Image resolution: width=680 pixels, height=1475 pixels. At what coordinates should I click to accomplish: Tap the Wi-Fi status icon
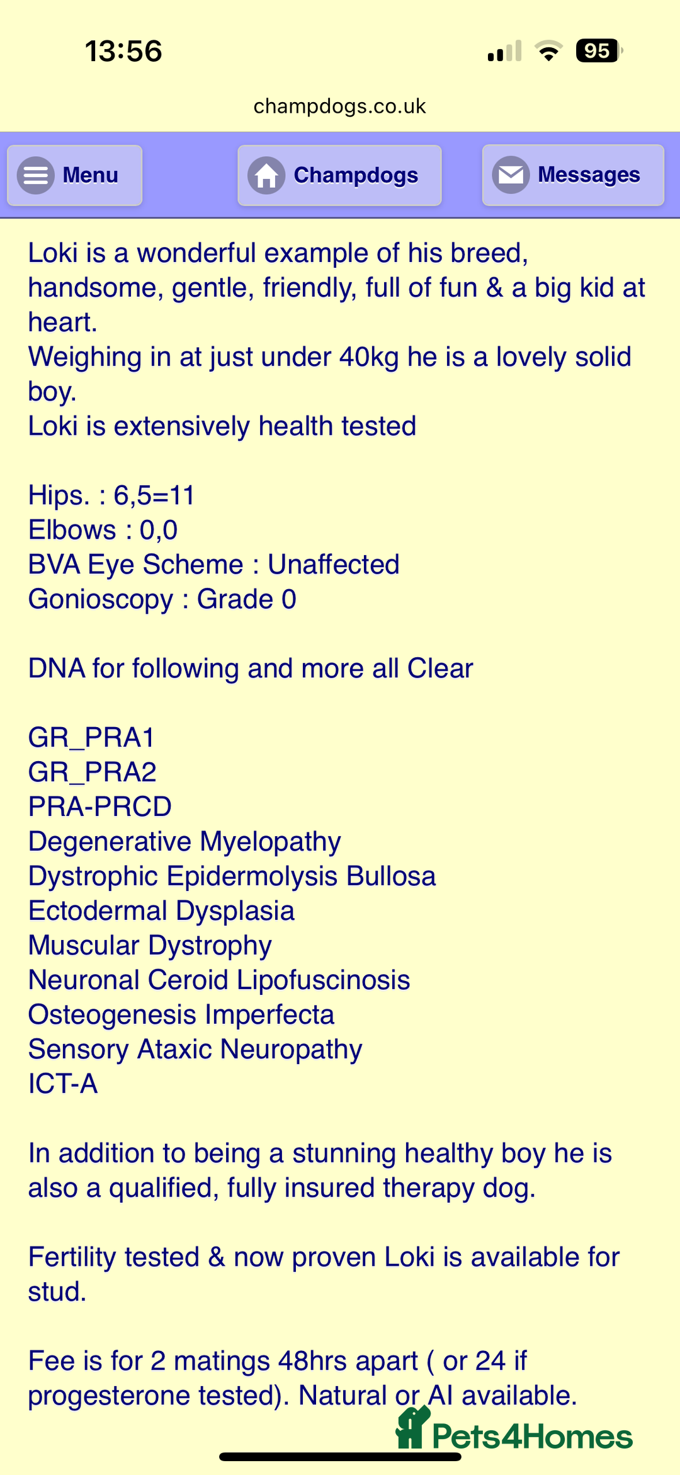(x=548, y=50)
